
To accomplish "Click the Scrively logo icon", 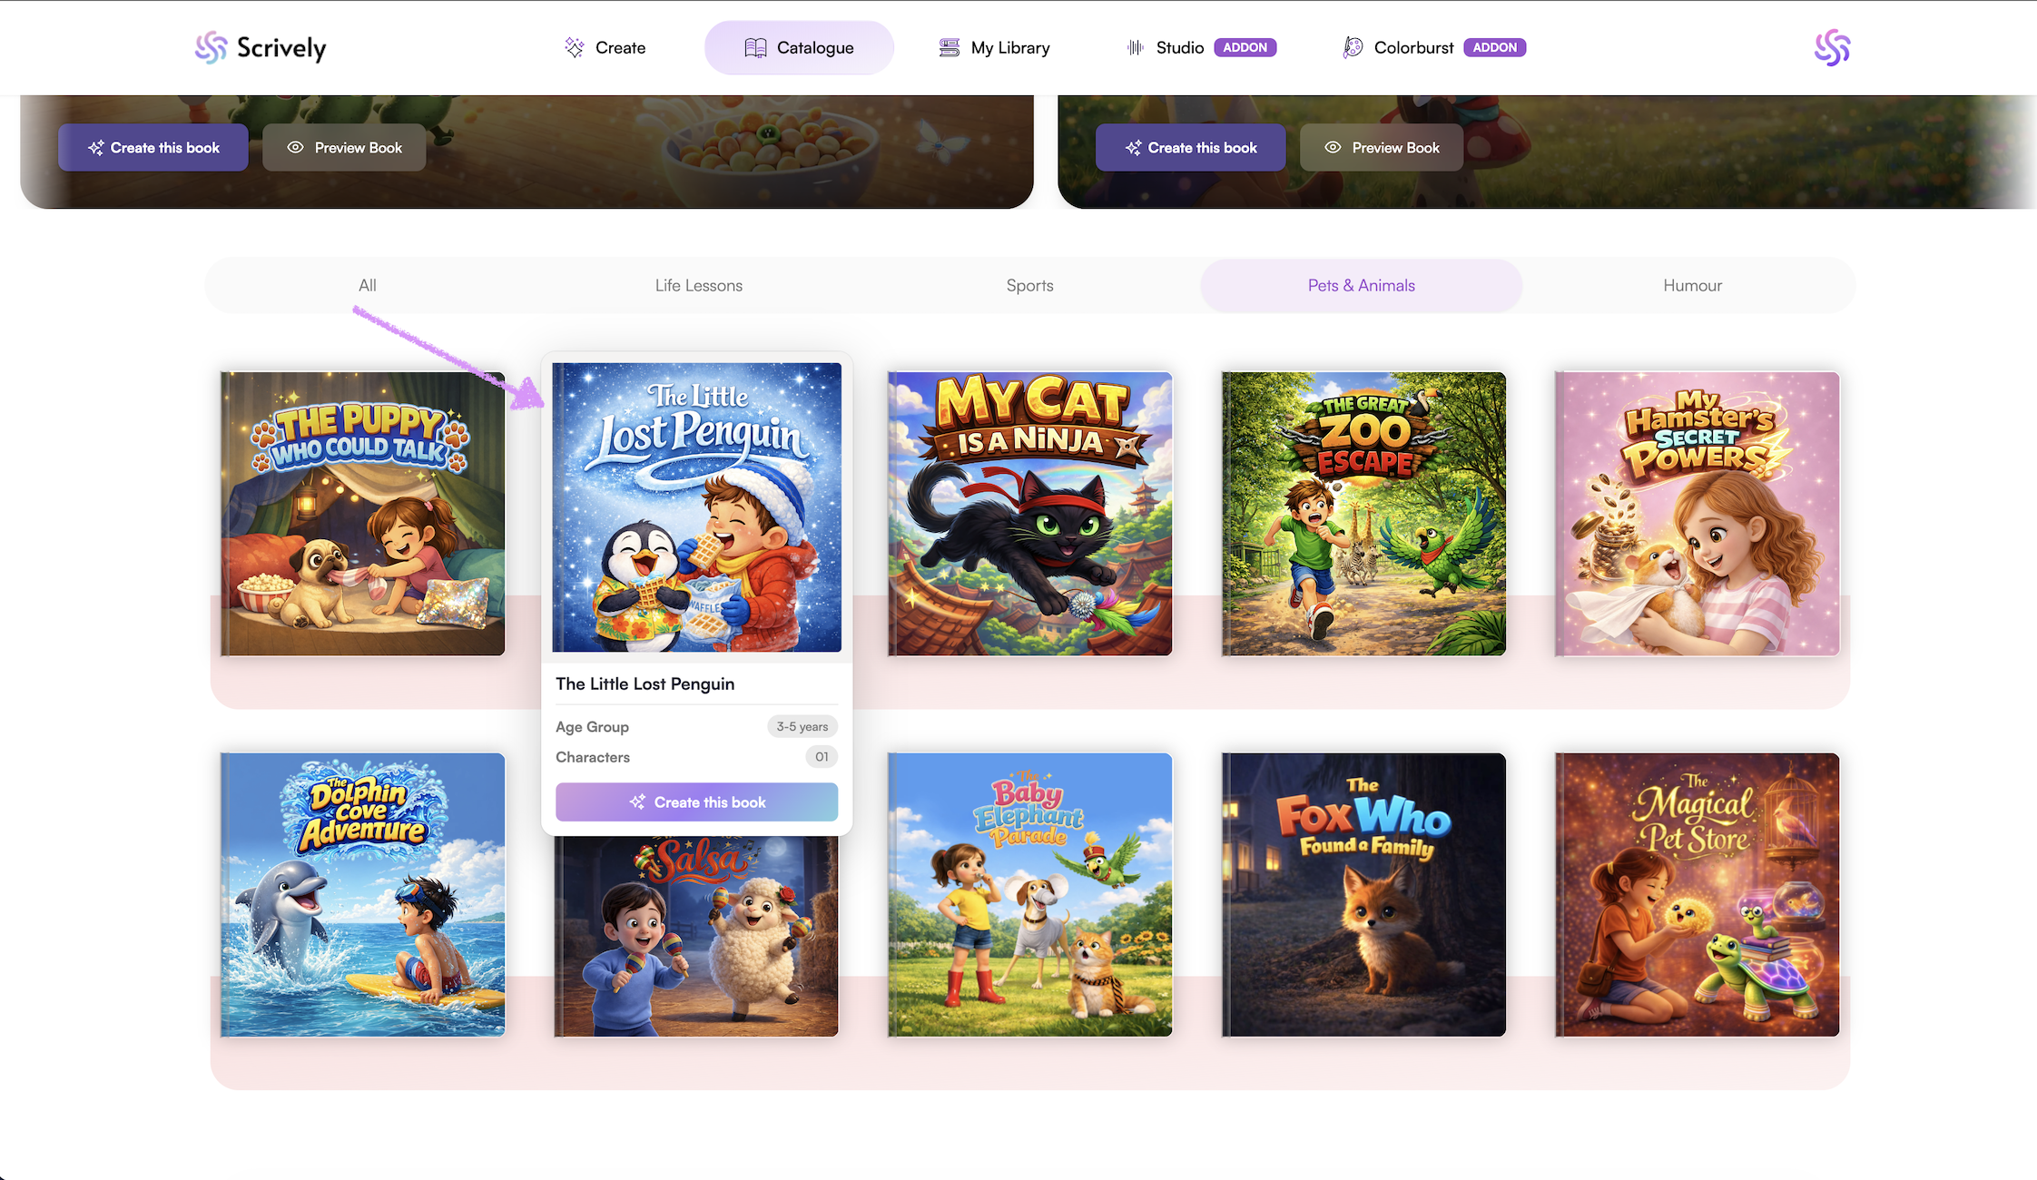I will click(211, 47).
